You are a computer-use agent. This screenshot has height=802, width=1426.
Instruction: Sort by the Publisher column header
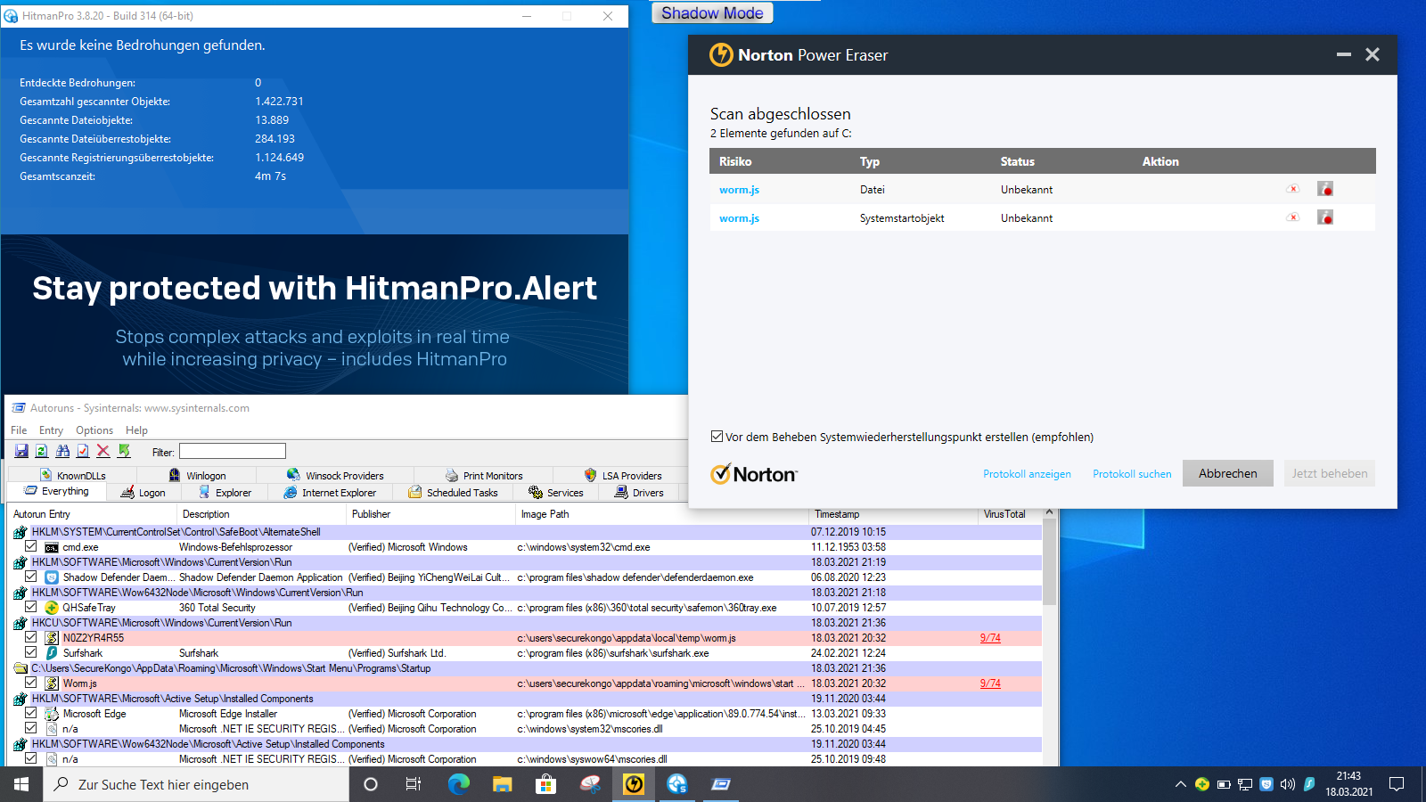point(431,514)
